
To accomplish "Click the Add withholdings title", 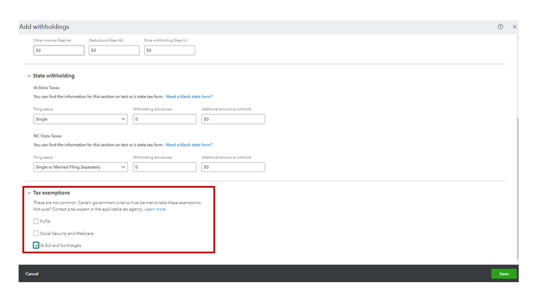I will click(x=44, y=27).
